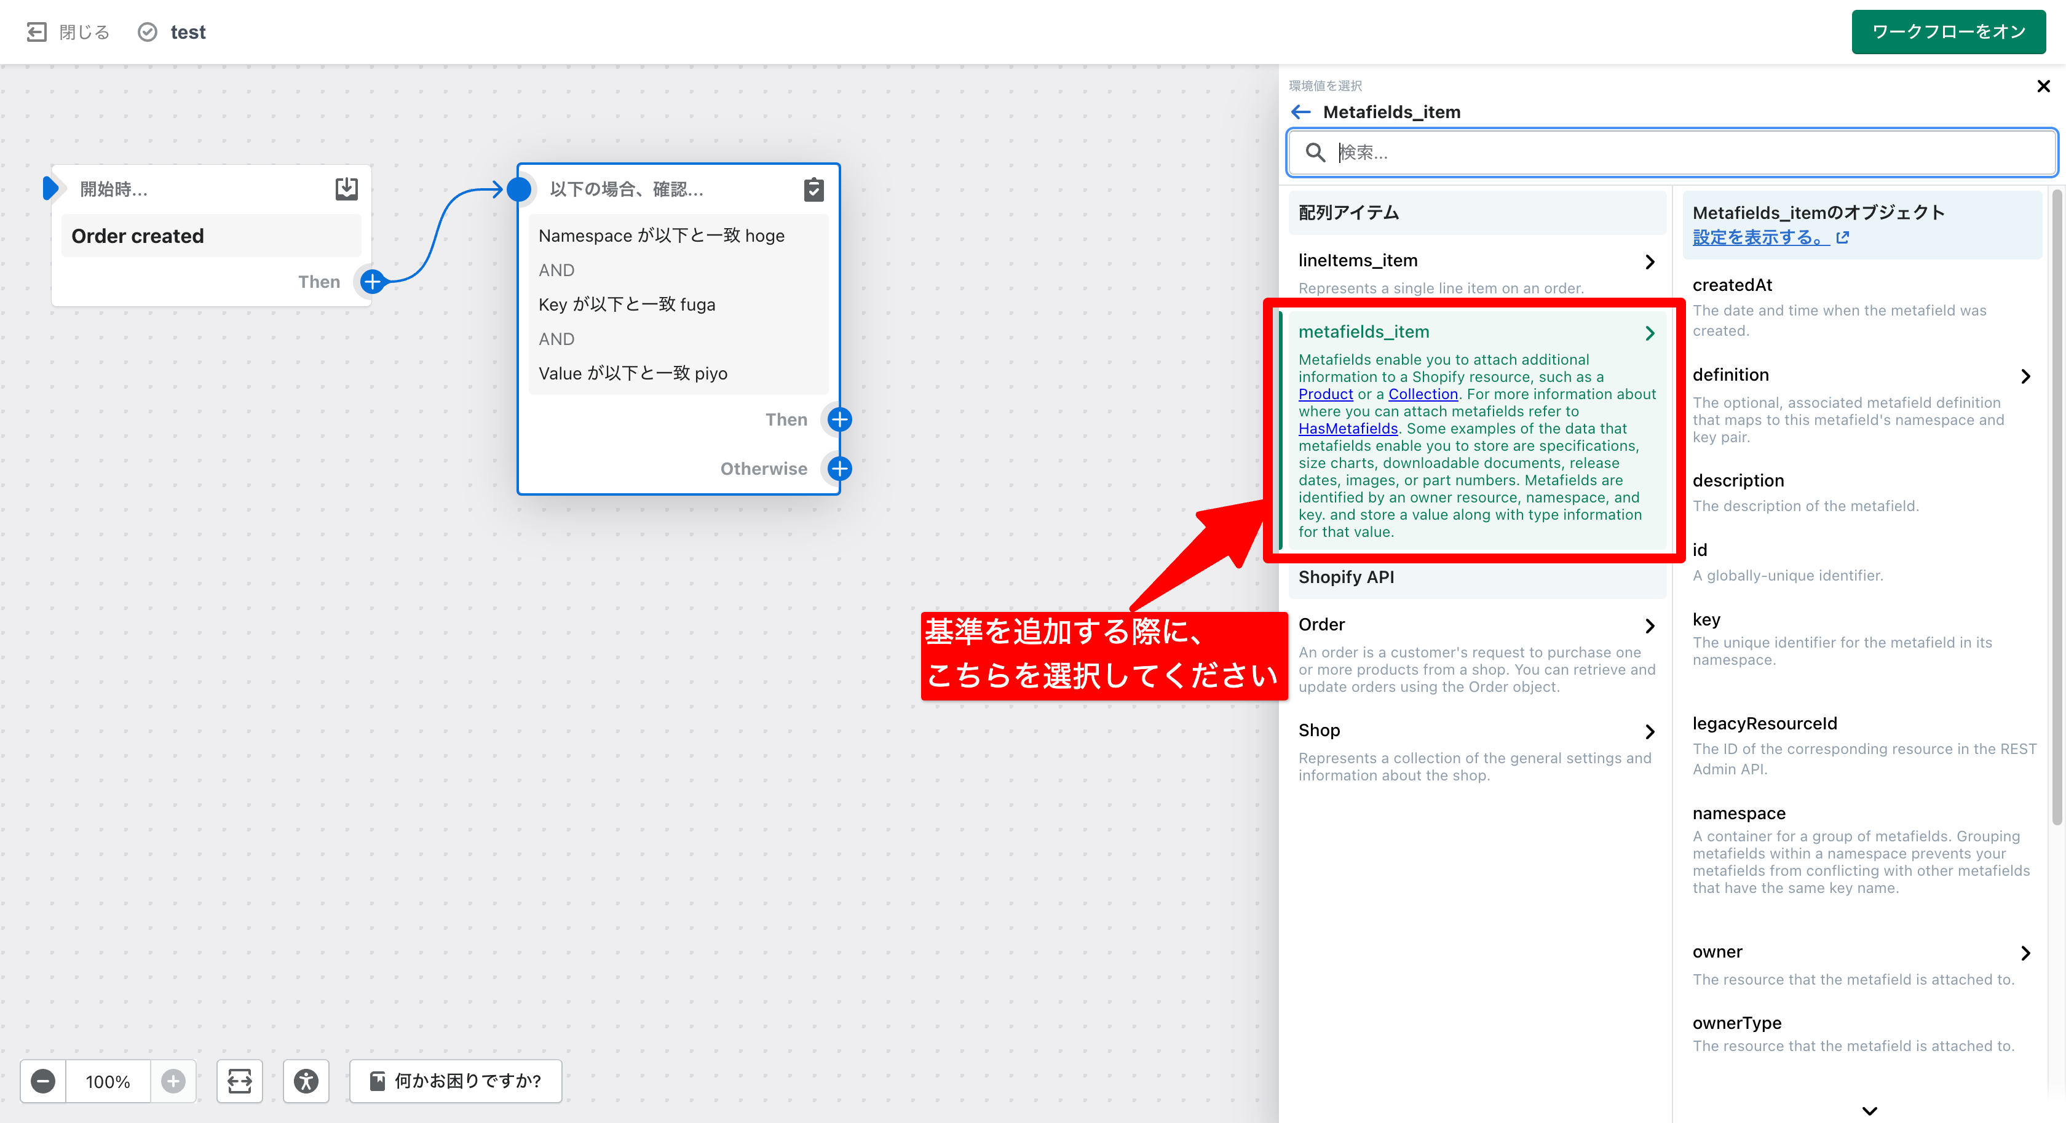Image resolution: width=2066 pixels, height=1123 pixels.
Task: Click the trigger import icon on Order created
Action: [x=346, y=189]
